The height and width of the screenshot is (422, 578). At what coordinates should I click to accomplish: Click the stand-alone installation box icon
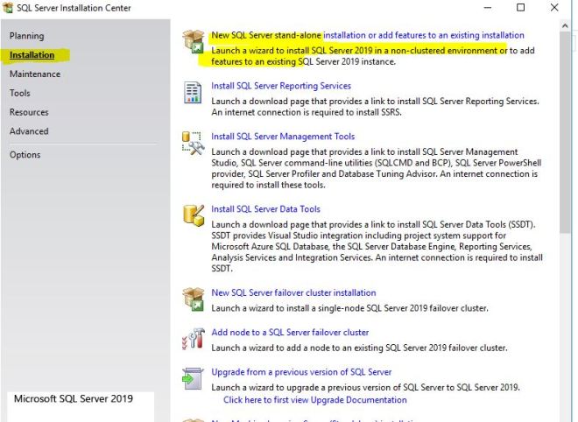point(193,40)
